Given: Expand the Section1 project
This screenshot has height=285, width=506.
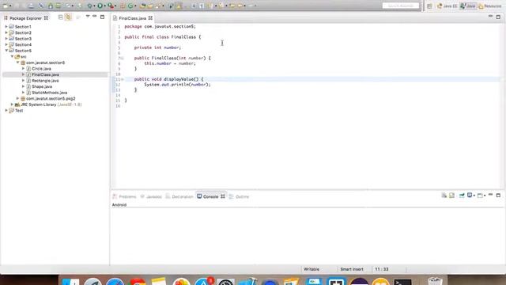Looking at the screenshot, I should click(x=6, y=26).
